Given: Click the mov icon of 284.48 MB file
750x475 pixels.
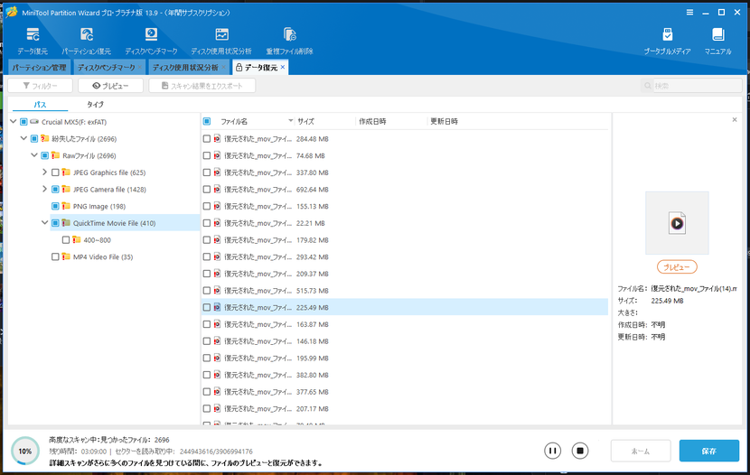Looking at the screenshot, I should 217,138.
